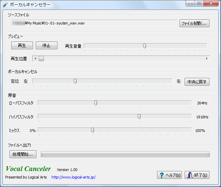Click the 定位 pan slider thumb
Viewport: 221px width, 187px height.
[75, 81]
